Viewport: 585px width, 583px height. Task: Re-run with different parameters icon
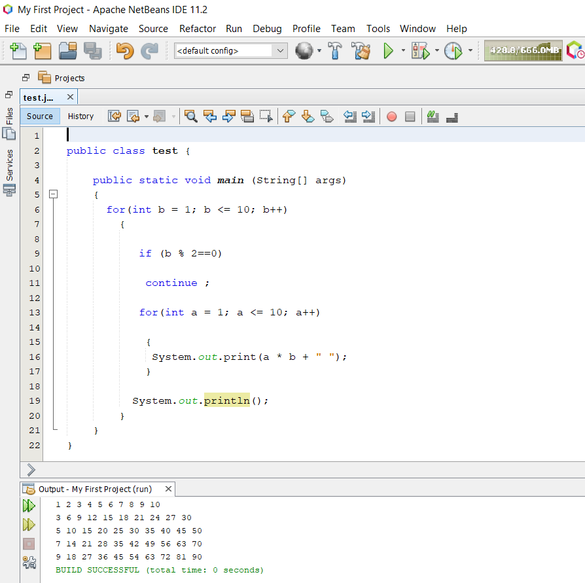tap(29, 525)
